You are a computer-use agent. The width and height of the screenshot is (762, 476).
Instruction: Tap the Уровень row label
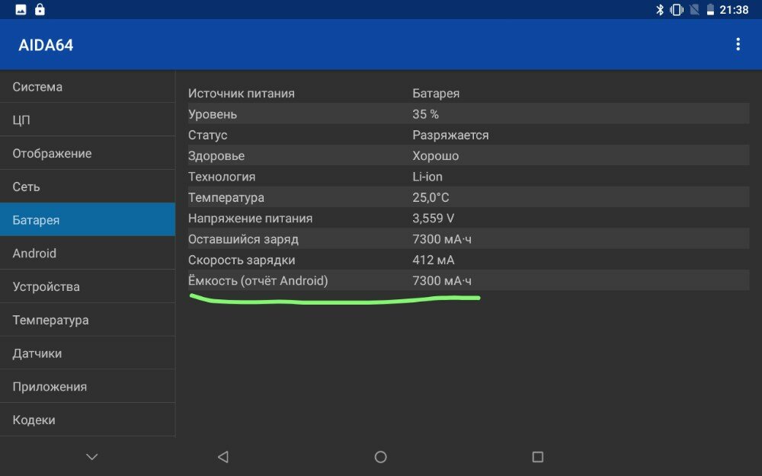pos(213,114)
